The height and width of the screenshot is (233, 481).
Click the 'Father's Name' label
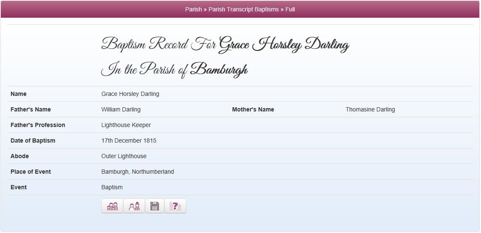(x=31, y=110)
